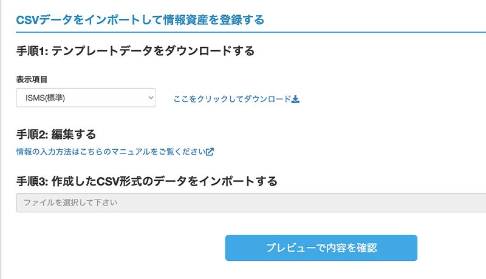
Task: Click the 表示項目 label above the dropdown
Action: 32,79
